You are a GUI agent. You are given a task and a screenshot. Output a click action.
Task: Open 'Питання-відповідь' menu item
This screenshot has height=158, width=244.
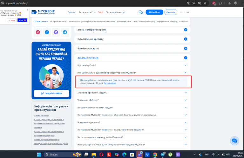pos(115,12)
